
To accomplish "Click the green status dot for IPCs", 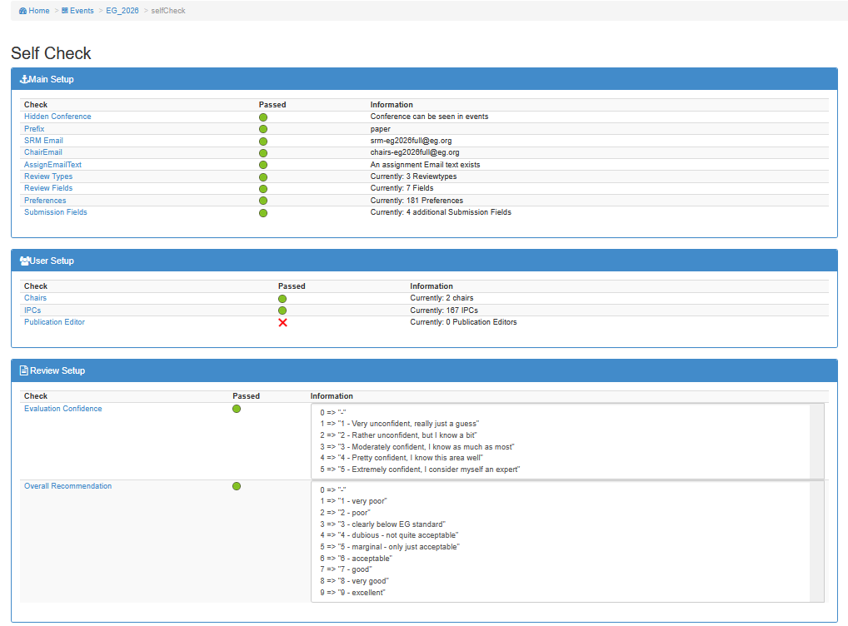I will pos(282,311).
